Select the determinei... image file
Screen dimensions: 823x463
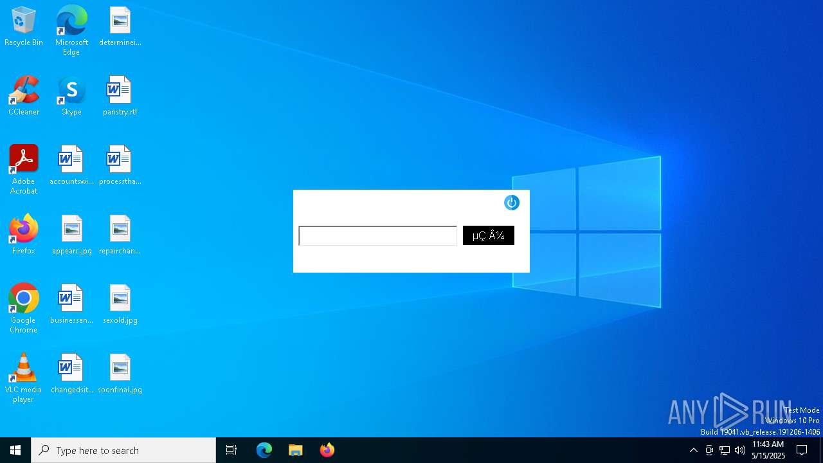click(x=120, y=27)
